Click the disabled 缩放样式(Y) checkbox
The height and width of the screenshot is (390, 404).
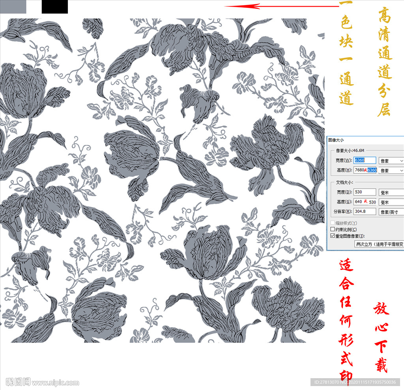pos(333,222)
